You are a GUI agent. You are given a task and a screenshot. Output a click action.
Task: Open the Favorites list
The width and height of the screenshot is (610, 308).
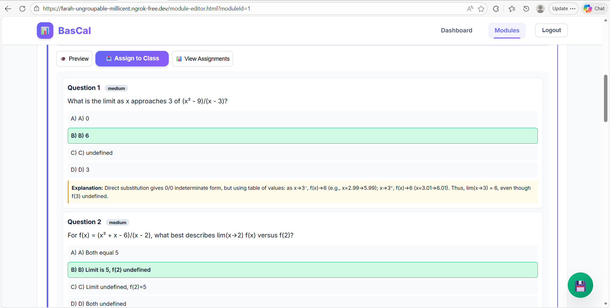512,9
